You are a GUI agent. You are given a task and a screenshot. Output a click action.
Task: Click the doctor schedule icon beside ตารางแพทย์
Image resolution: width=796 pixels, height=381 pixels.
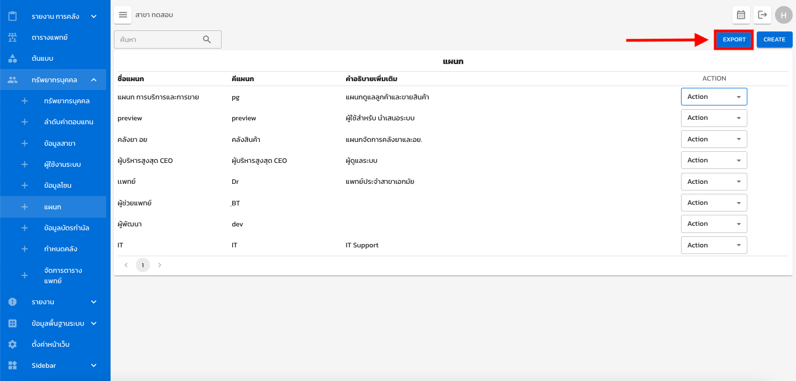click(13, 38)
